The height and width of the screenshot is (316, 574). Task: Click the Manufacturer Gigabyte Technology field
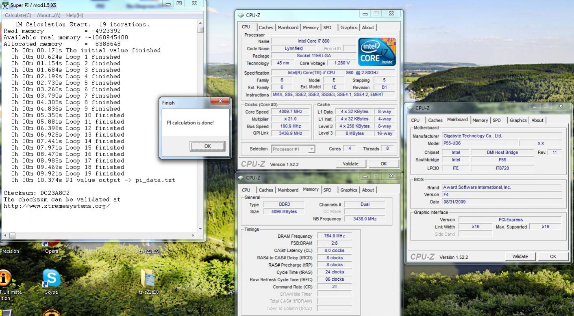click(502, 136)
